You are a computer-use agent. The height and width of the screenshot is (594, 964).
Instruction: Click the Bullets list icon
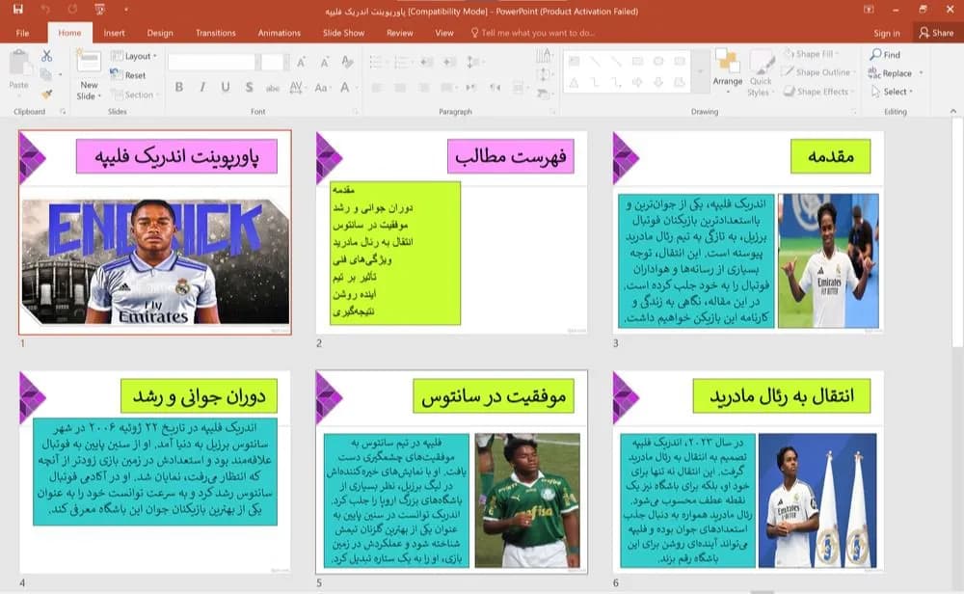click(x=378, y=62)
